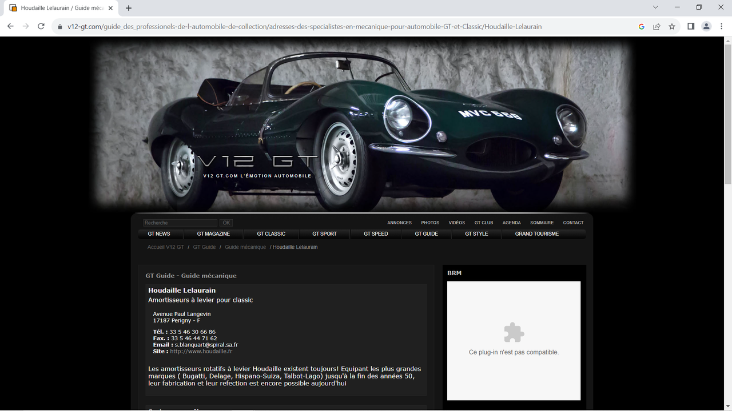Select the GT MAGAZINE menu

[213, 234]
